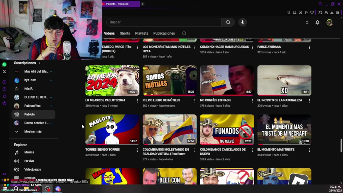
Task: Expand Mostrar más in subscriptions
Action: pos(33,132)
